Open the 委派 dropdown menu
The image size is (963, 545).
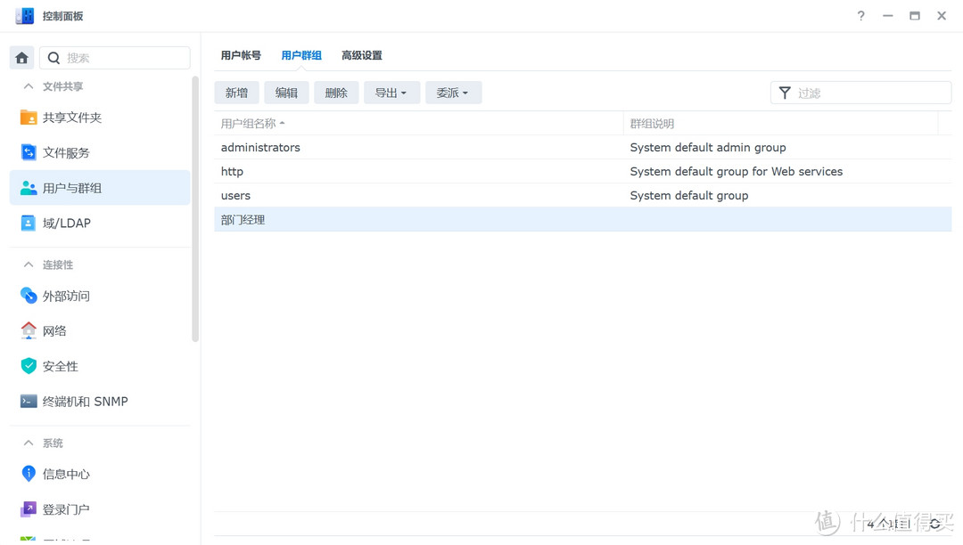click(x=453, y=92)
